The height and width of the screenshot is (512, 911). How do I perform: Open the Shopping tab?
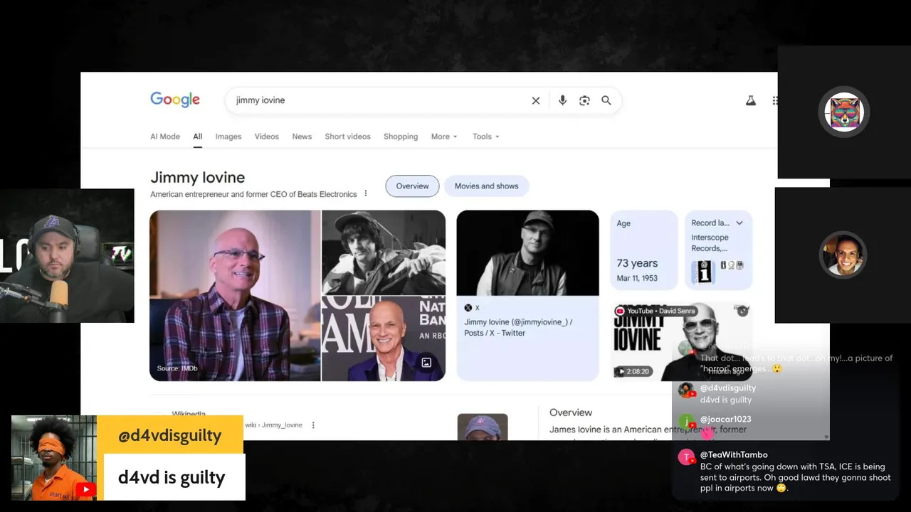(401, 137)
